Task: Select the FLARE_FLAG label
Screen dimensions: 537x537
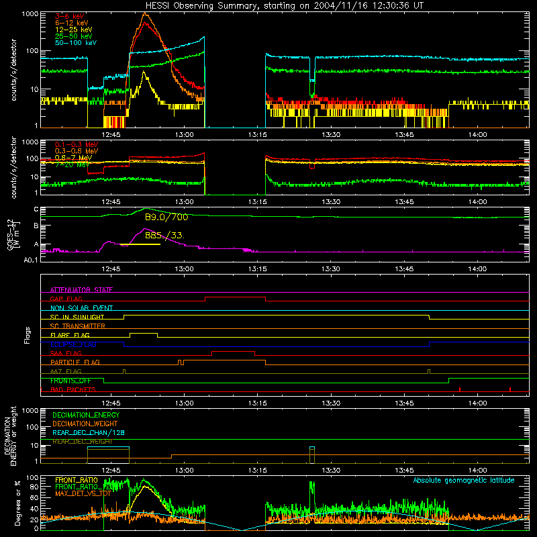Action: (x=70, y=335)
